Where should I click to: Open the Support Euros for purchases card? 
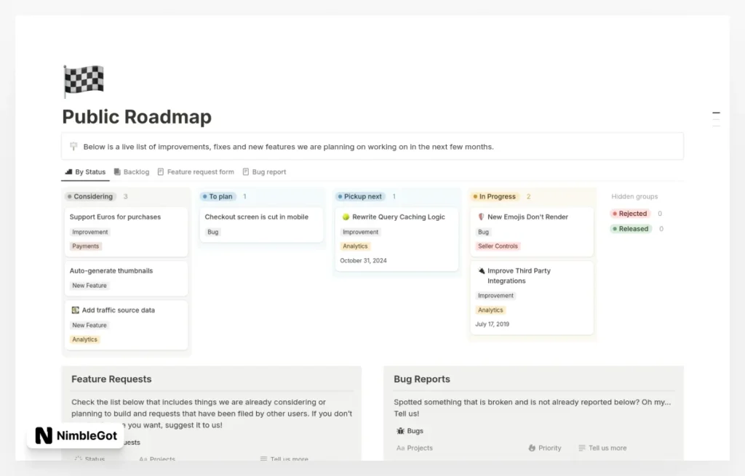tap(115, 217)
